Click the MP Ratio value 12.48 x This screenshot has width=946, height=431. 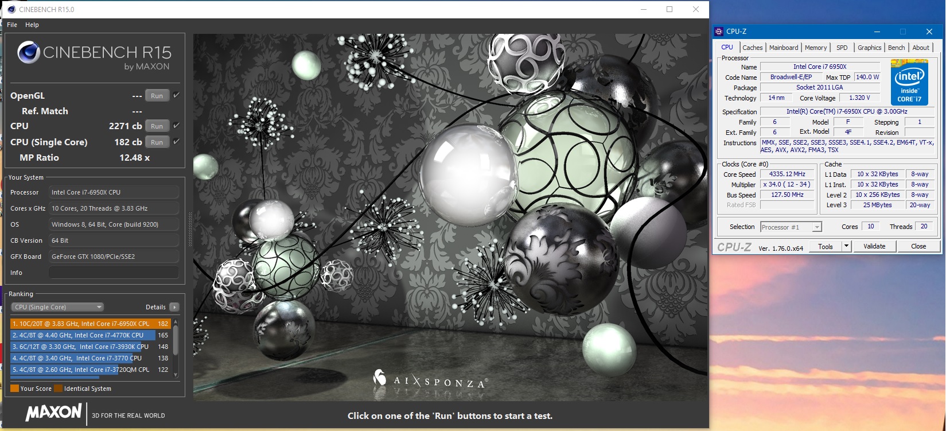point(134,157)
